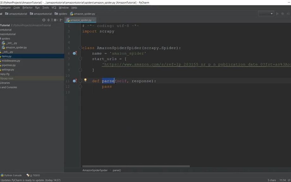Image resolution: width=291 pixels, height=182 pixels.
Task: Open the Project panel settings gear
Action: point(55,20)
